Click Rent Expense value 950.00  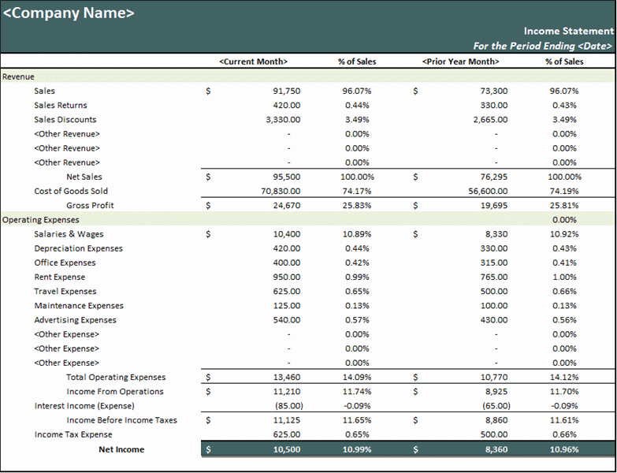pyautogui.click(x=287, y=277)
